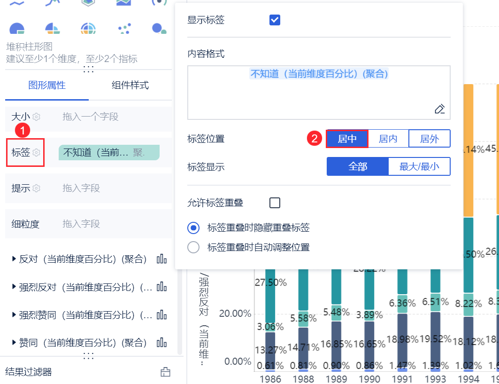Open the 标签 gear settings icon

pos(36,153)
